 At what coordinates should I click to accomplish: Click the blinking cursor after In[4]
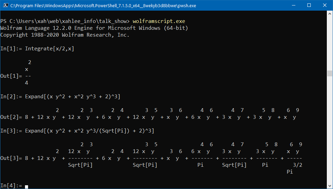pyautogui.click(x=27, y=187)
